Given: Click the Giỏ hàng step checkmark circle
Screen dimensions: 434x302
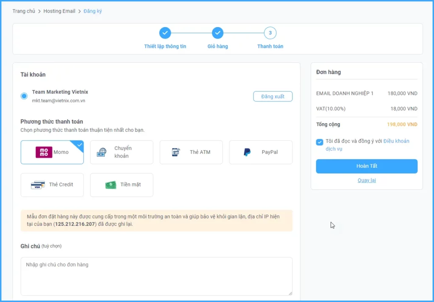Looking at the screenshot, I should [x=217, y=33].
